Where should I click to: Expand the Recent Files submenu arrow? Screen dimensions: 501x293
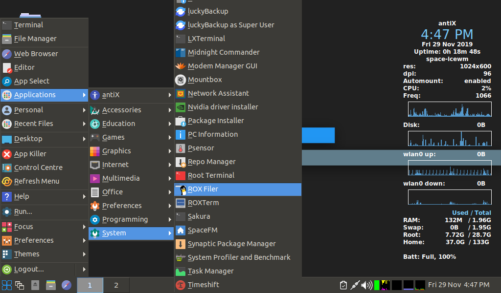tap(84, 124)
